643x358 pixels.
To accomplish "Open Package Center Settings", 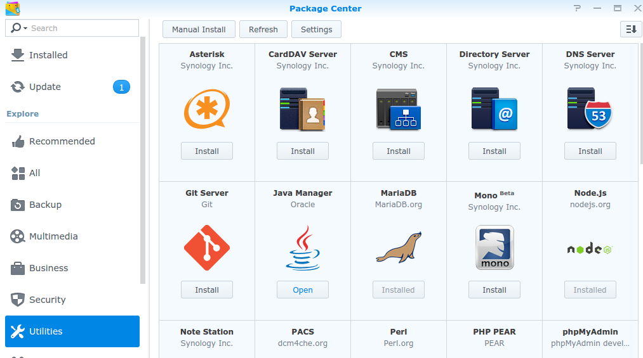I will click(316, 29).
